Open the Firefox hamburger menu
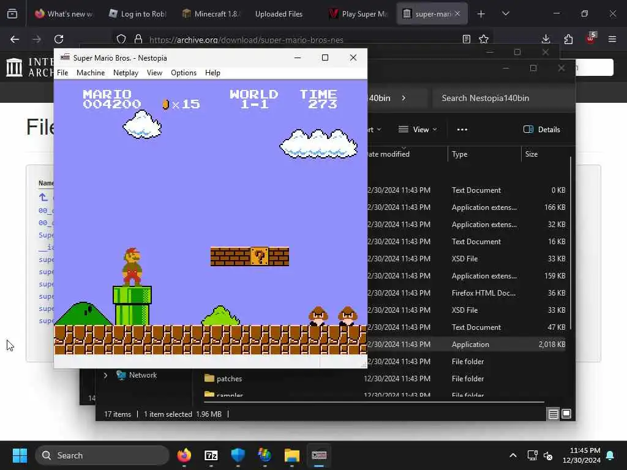 point(612,39)
